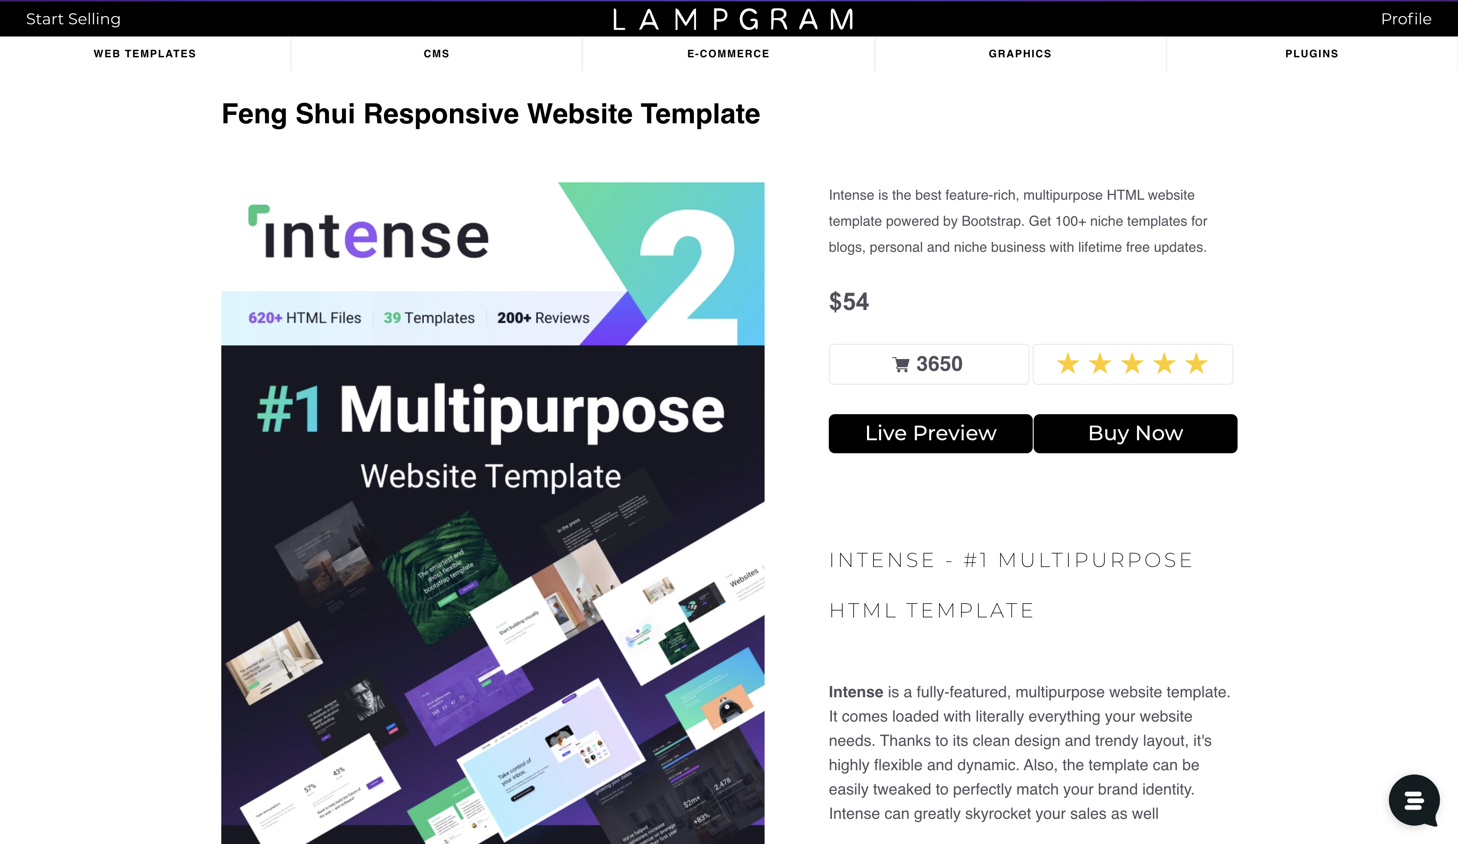Open the CMS category

436,54
